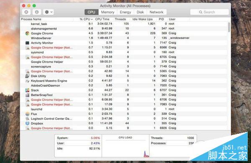251x163 pixels.
Task: Select the kernel_task process row
Action: pos(124,24)
